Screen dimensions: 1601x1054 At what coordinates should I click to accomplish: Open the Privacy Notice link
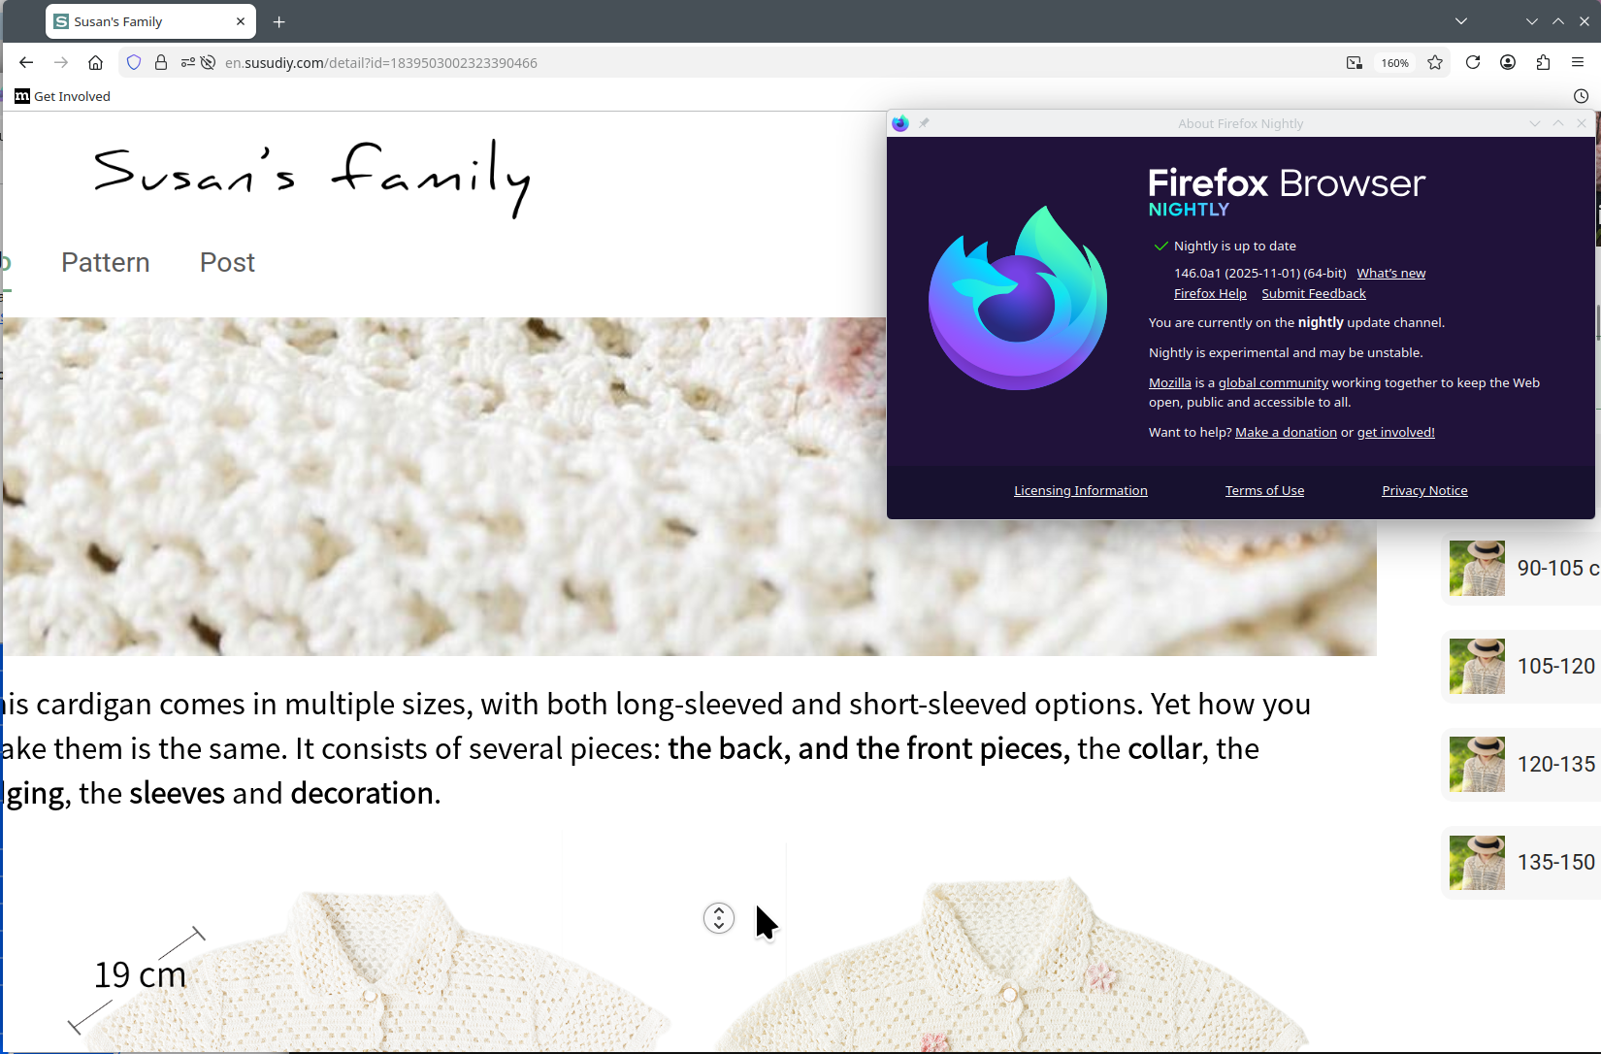1424,491
